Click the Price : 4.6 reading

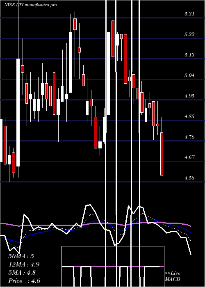(x=24, y=281)
